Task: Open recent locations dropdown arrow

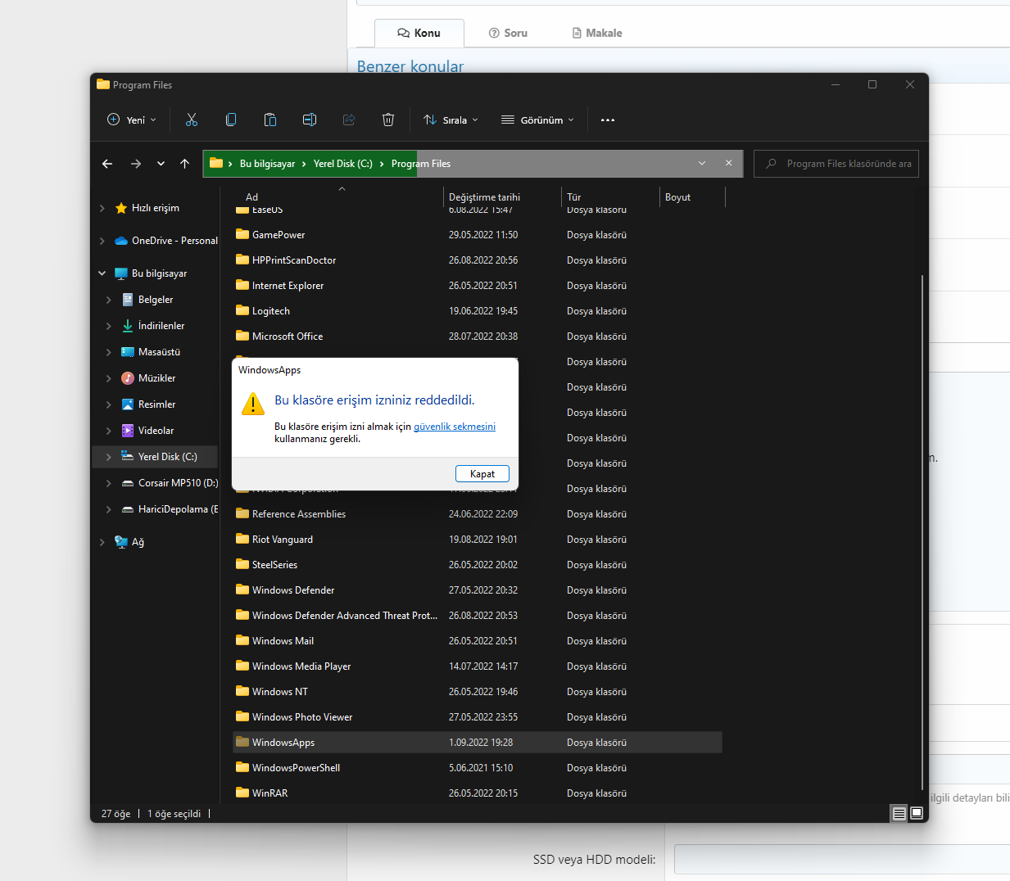Action: tap(161, 164)
